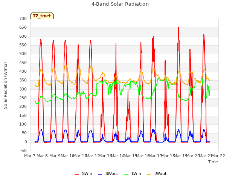Click the Solar Radiation (W/m2) axis title
241x181 pixels.
click(5, 86)
